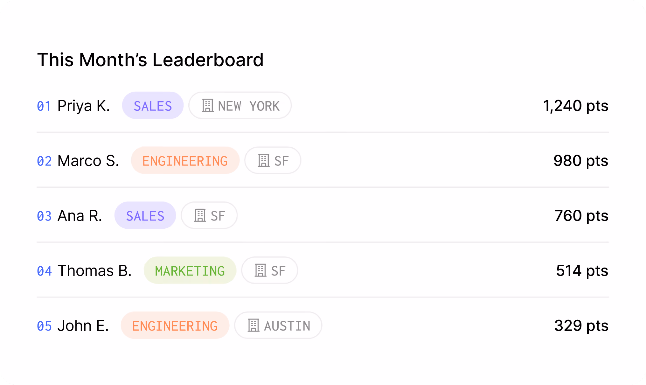Open Ana R.'s profile name
The height and width of the screenshot is (385, 646).
(80, 216)
